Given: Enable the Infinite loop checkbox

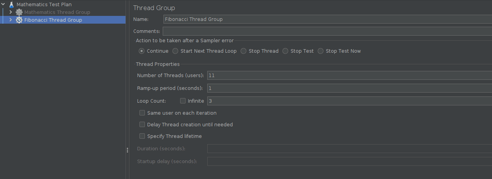Looking at the screenshot, I should pos(183,101).
